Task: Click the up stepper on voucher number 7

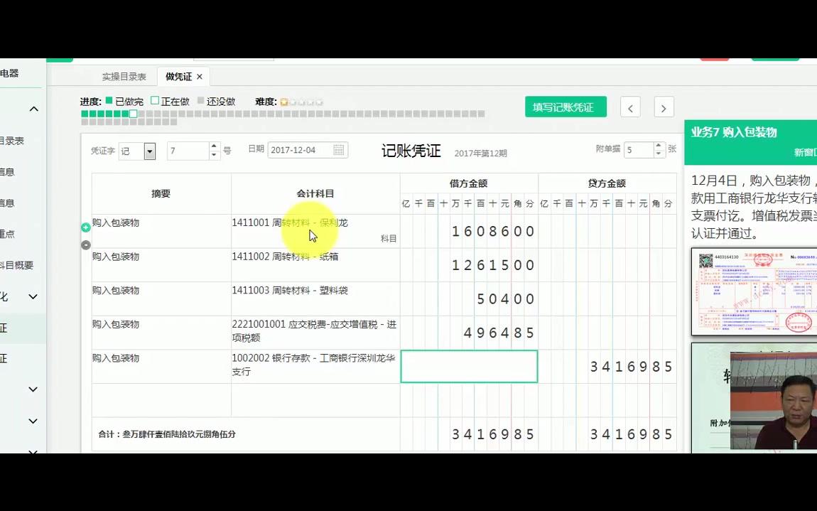Action: (x=213, y=145)
